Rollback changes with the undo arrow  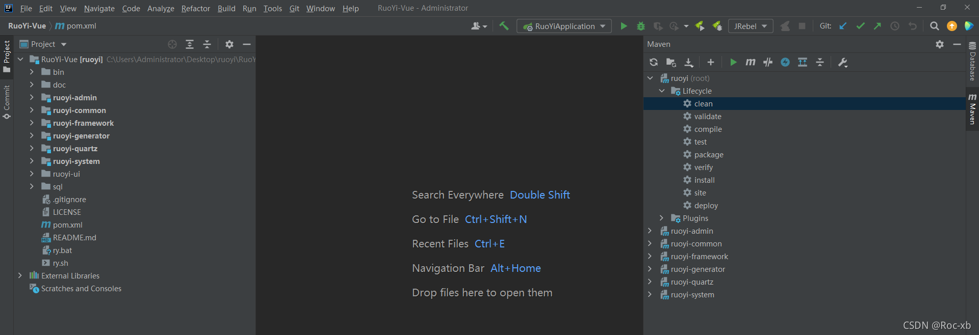pyautogui.click(x=913, y=26)
